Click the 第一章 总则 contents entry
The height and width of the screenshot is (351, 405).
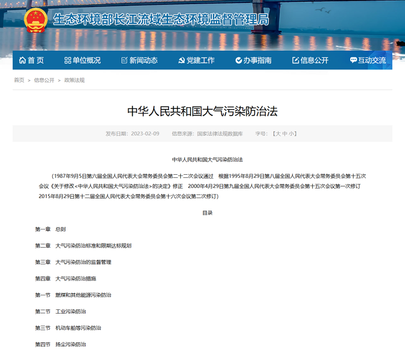[x=50, y=229]
